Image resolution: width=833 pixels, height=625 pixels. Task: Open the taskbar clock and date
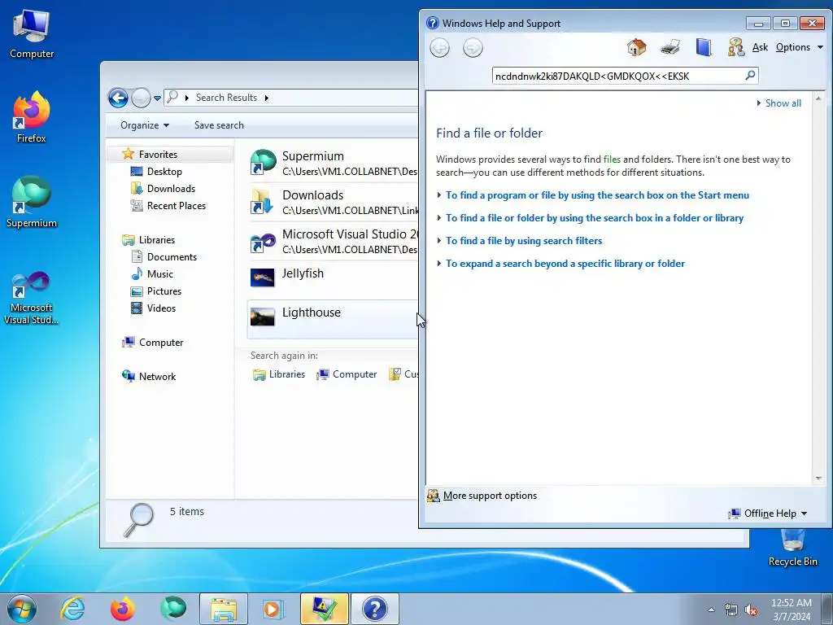[x=792, y=610]
